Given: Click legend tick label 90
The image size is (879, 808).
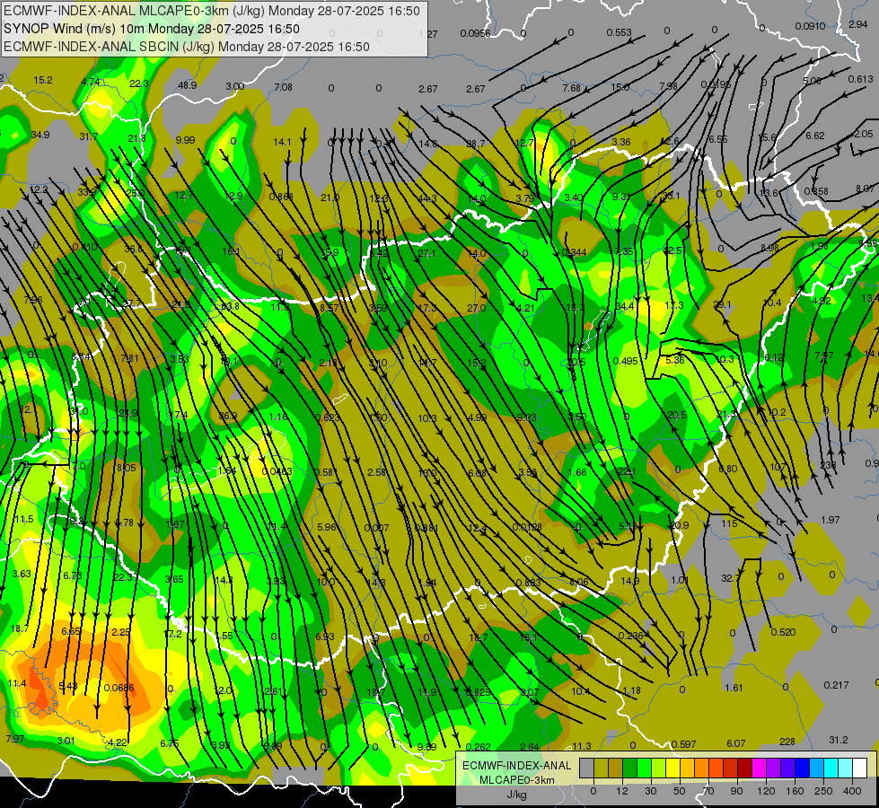Looking at the screenshot, I should (736, 791).
